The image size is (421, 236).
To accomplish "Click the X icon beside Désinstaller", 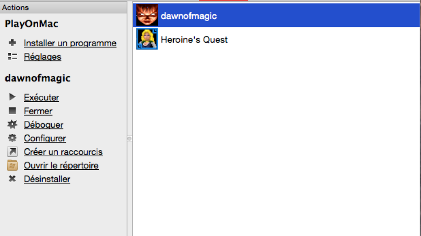I will tap(12, 179).
